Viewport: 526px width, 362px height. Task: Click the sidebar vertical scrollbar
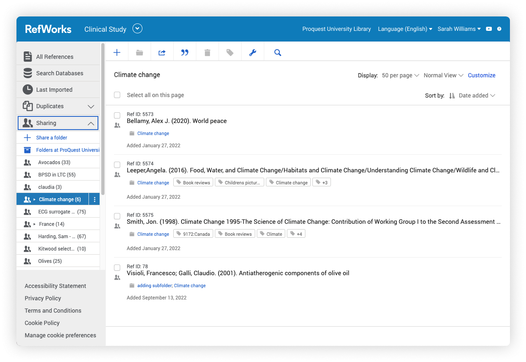103,119
